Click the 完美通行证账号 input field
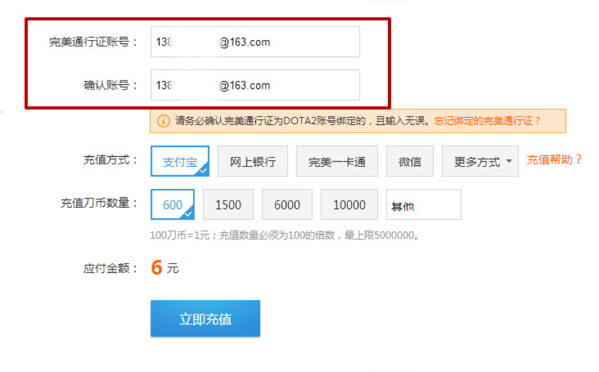This screenshot has width=599, height=372. tap(256, 42)
